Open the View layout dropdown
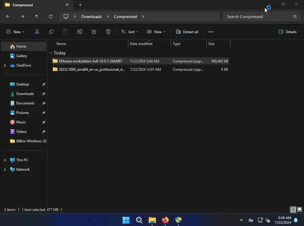Image resolution: width=304 pixels, height=226 pixels. (156, 32)
